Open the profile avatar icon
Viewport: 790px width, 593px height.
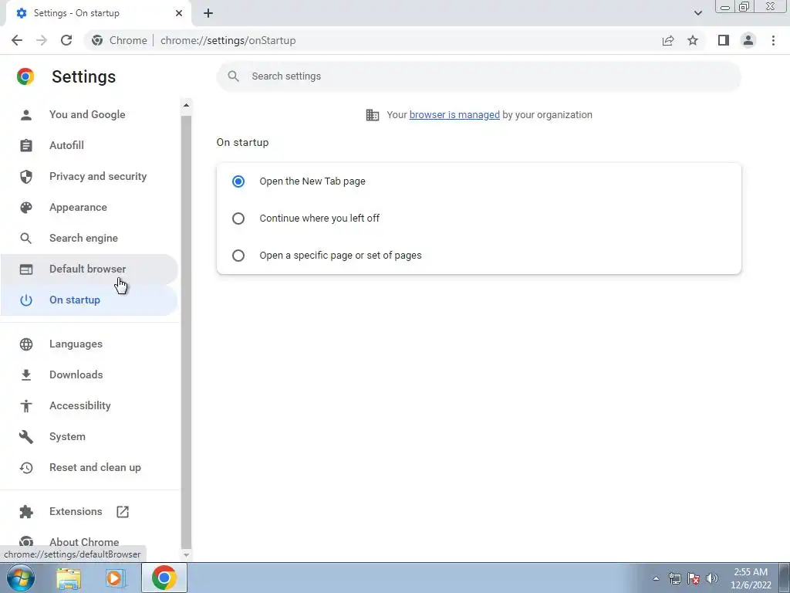coord(748,40)
